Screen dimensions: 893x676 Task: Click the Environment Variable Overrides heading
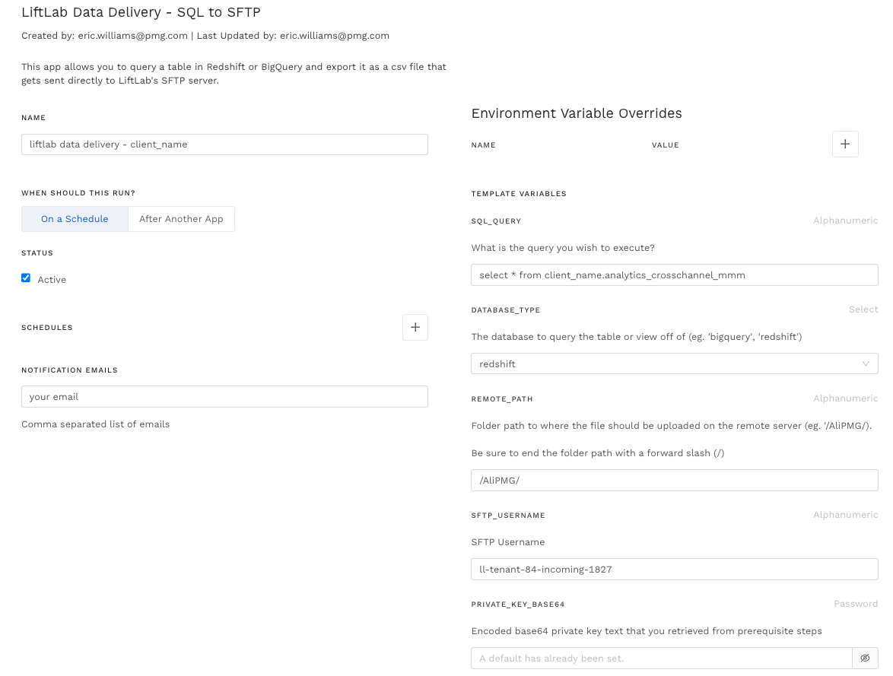click(x=577, y=113)
